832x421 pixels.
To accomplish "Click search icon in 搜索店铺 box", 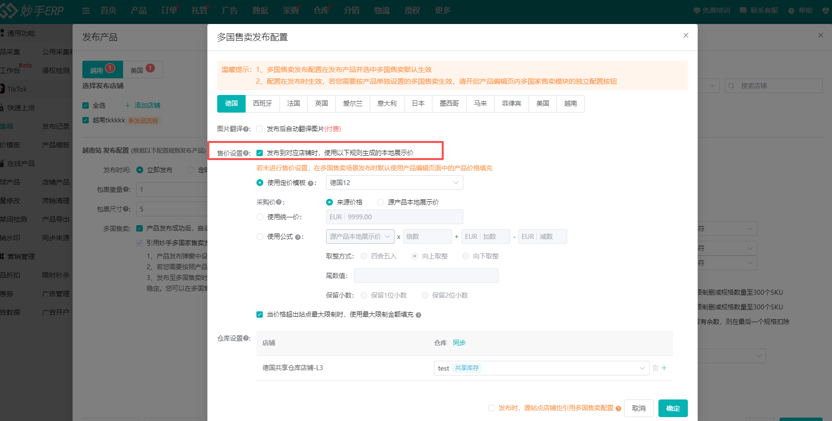I will pyautogui.click(x=731, y=86).
